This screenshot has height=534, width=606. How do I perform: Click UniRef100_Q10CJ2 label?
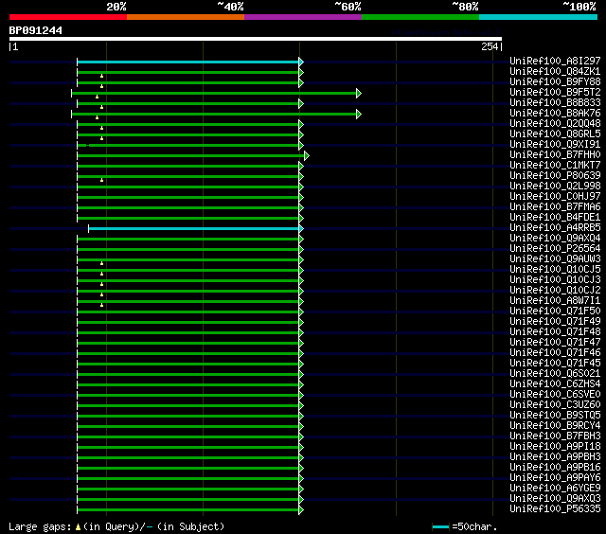[555, 291]
